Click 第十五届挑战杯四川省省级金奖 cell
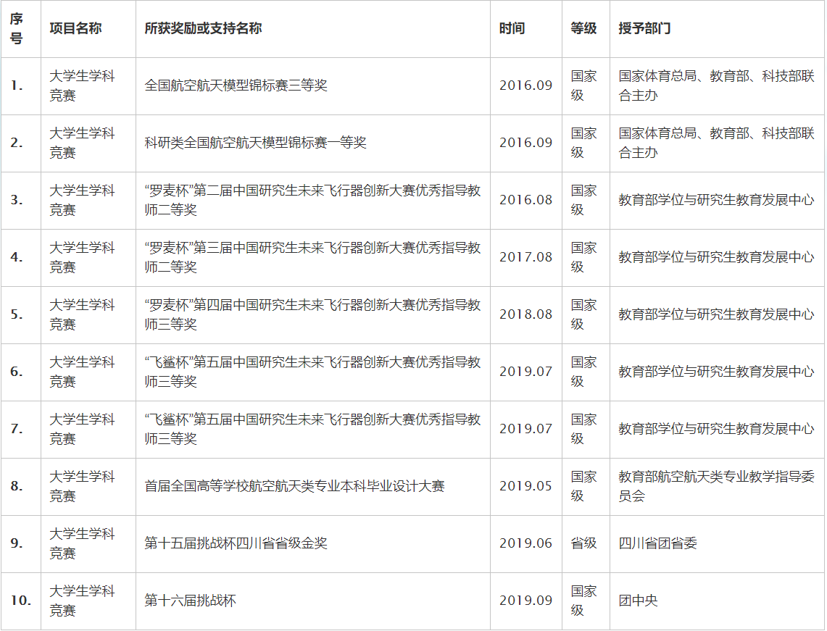Image resolution: width=827 pixels, height=631 pixels. click(x=313, y=544)
